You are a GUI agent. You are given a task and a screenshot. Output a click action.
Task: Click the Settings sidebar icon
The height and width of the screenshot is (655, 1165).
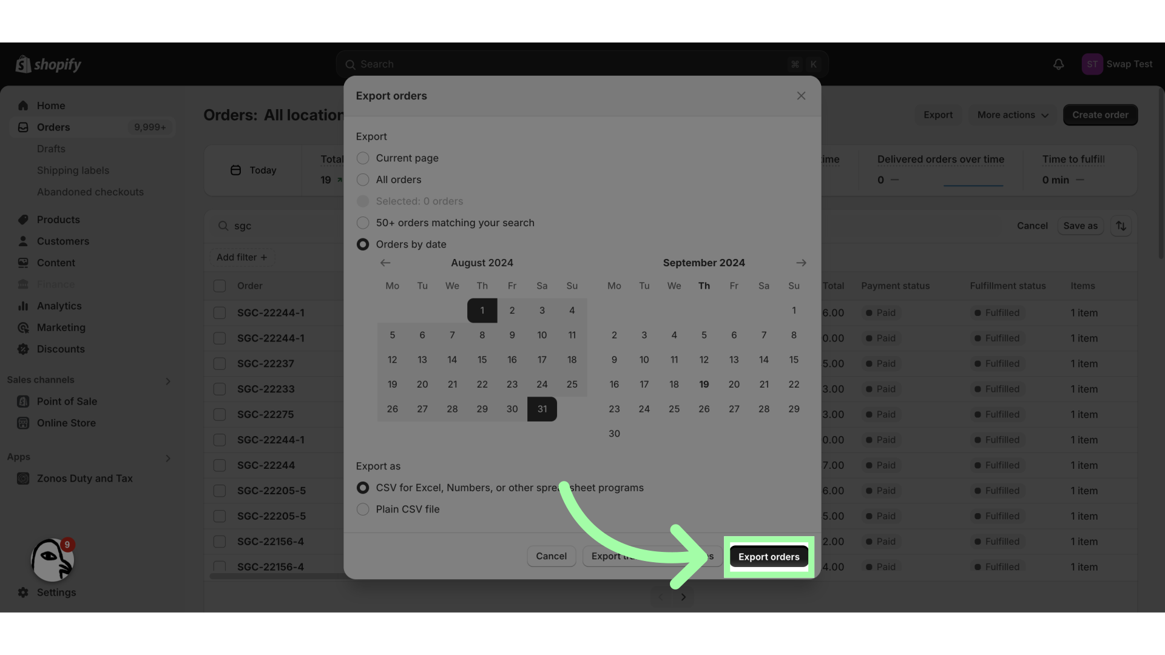(x=23, y=593)
